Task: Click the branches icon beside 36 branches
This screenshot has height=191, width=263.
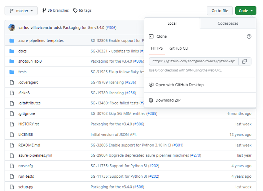Action: 44,11
